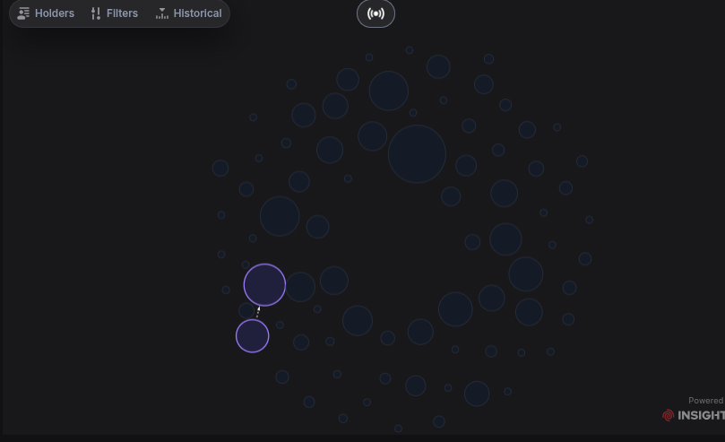This screenshot has width=725, height=442.
Task: Select the upper highlighted purple bubble
Action: 264,285
